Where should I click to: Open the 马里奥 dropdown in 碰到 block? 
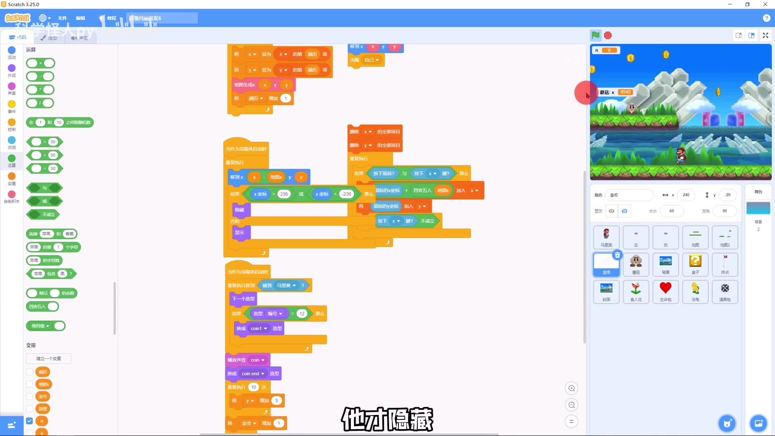(286, 285)
